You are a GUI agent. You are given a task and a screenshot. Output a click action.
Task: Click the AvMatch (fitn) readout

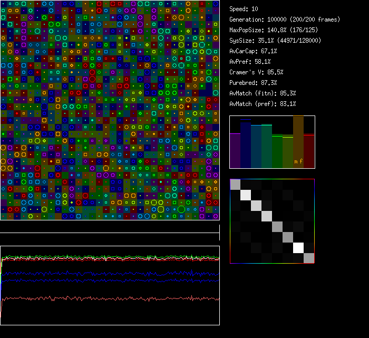263,93
